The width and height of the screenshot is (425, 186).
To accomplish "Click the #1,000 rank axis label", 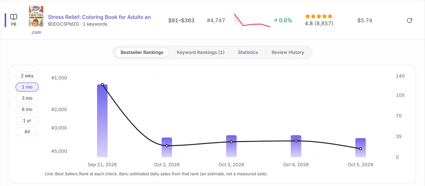I will tap(59, 78).
